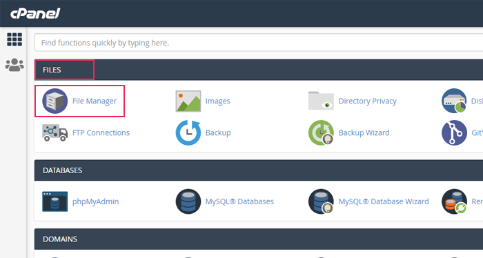The height and width of the screenshot is (258, 483).
Task: Click the Backup clock icon
Action: pyautogui.click(x=188, y=132)
